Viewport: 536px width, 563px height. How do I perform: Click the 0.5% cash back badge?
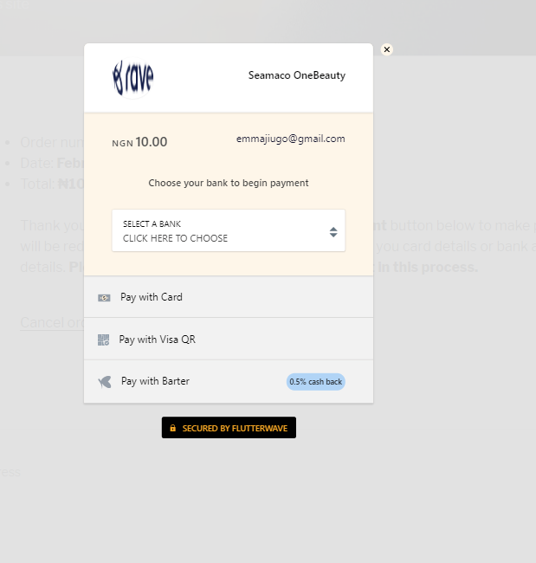tap(315, 382)
